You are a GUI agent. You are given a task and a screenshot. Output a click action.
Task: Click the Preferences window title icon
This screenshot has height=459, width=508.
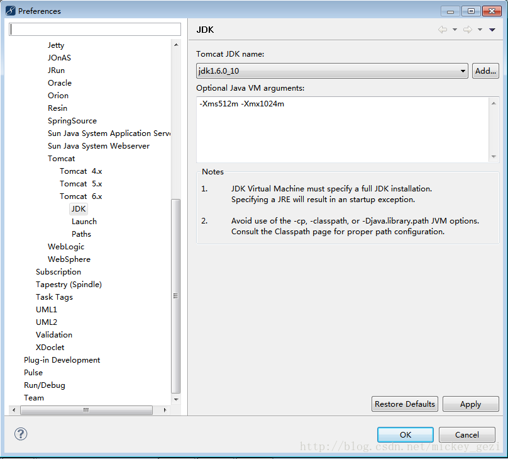pyautogui.click(x=10, y=11)
